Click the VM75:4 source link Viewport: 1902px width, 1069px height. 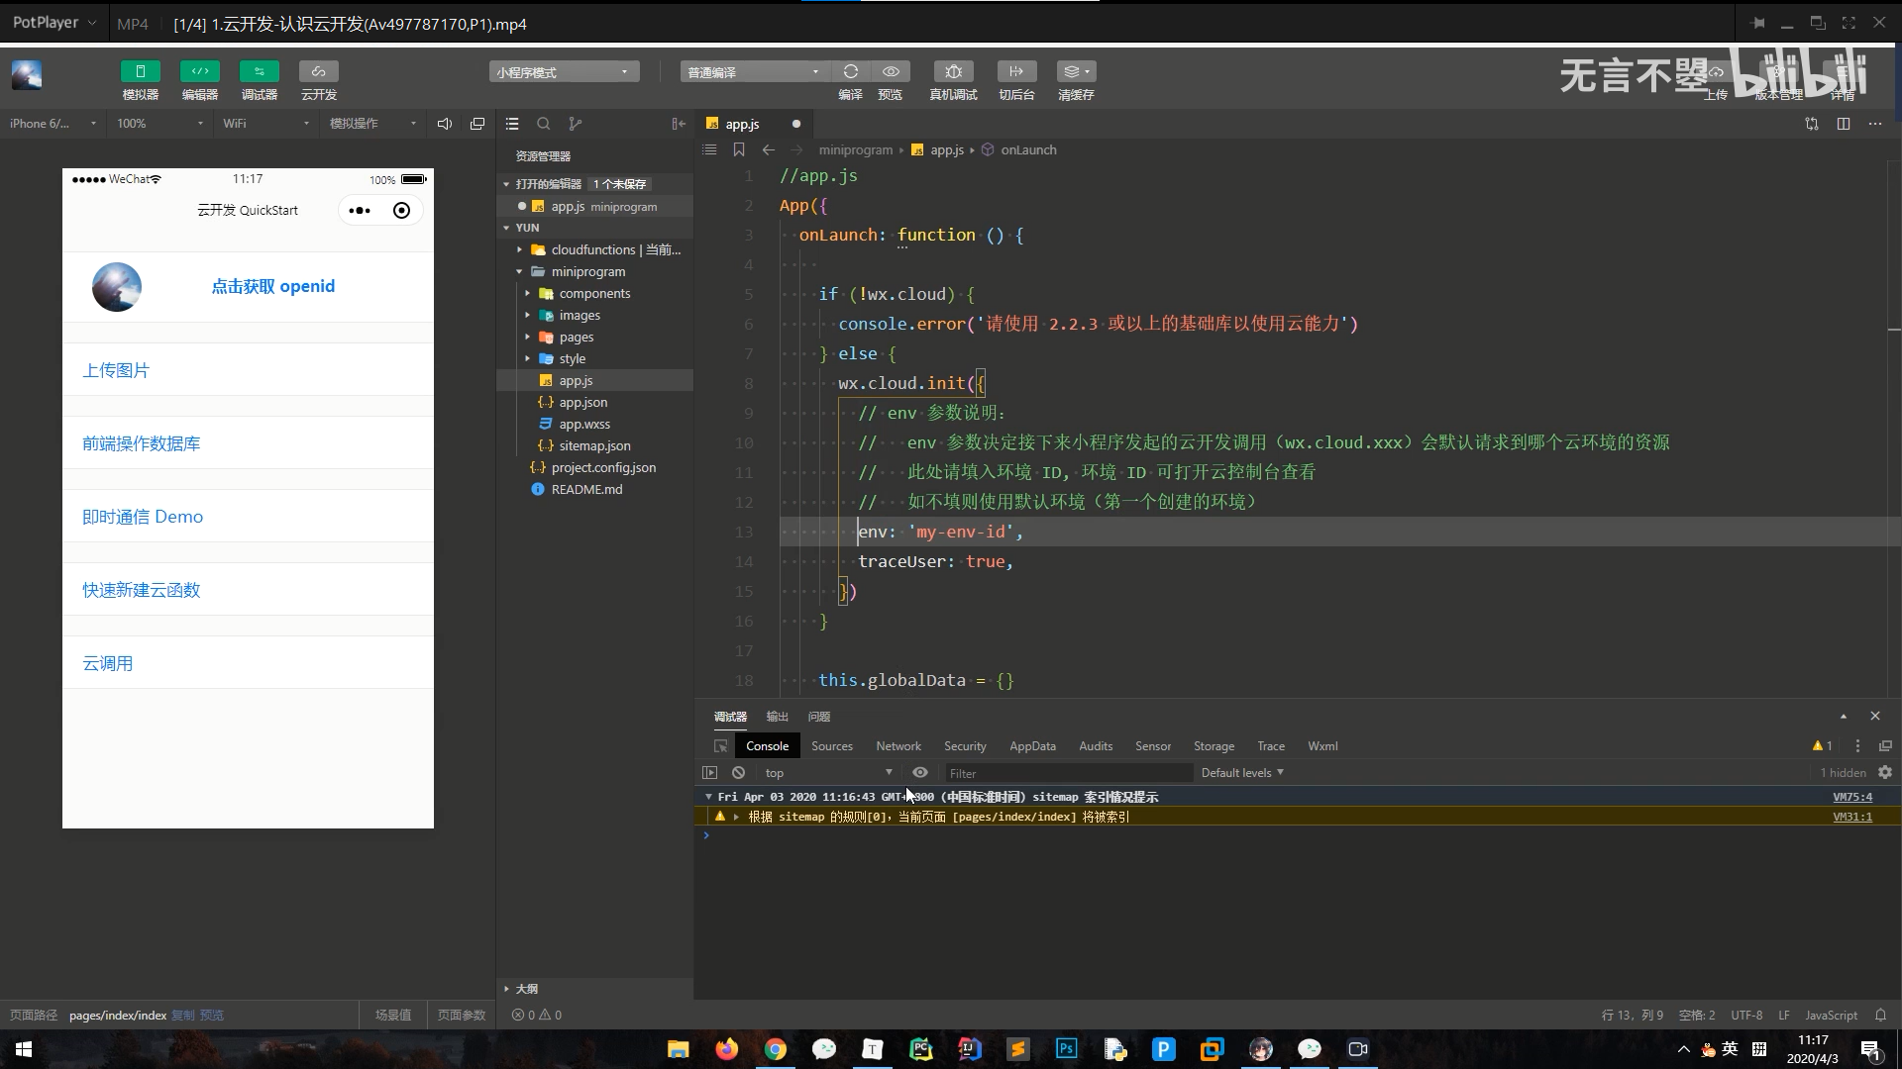pyautogui.click(x=1852, y=797)
